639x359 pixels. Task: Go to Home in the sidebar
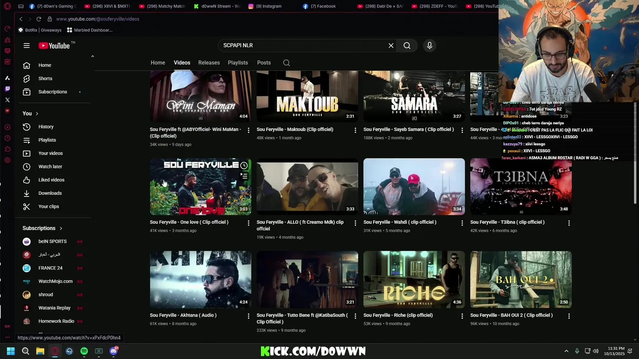click(x=44, y=65)
